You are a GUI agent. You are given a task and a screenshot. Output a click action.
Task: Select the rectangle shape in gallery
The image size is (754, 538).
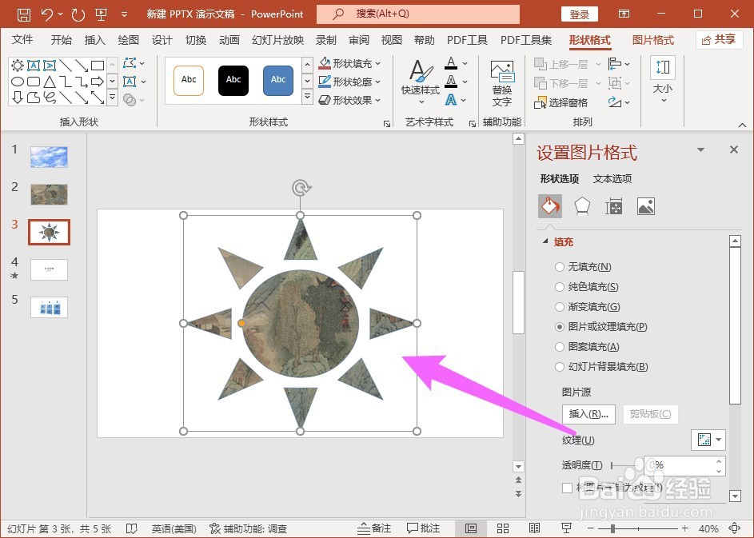click(98, 65)
